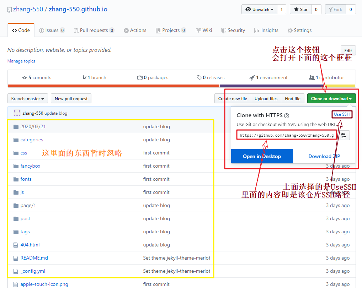Select the Code tab
Image resolution: width=362 pixels, height=288 pixels.
click(x=21, y=30)
